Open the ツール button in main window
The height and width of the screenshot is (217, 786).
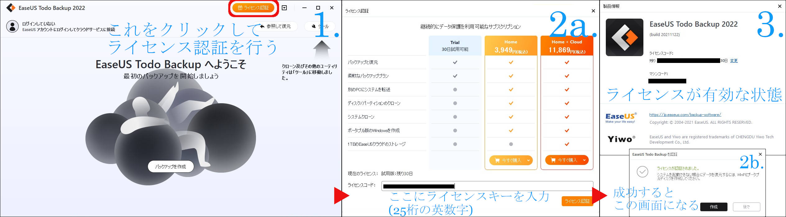point(320,26)
